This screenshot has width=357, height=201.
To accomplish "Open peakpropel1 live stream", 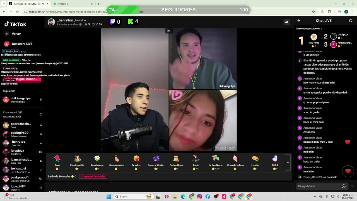I will coord(22,179).
